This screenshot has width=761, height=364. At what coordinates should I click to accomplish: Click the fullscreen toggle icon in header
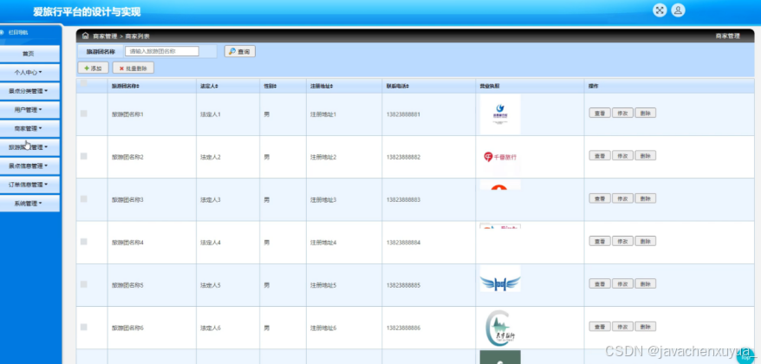(659, 10)
